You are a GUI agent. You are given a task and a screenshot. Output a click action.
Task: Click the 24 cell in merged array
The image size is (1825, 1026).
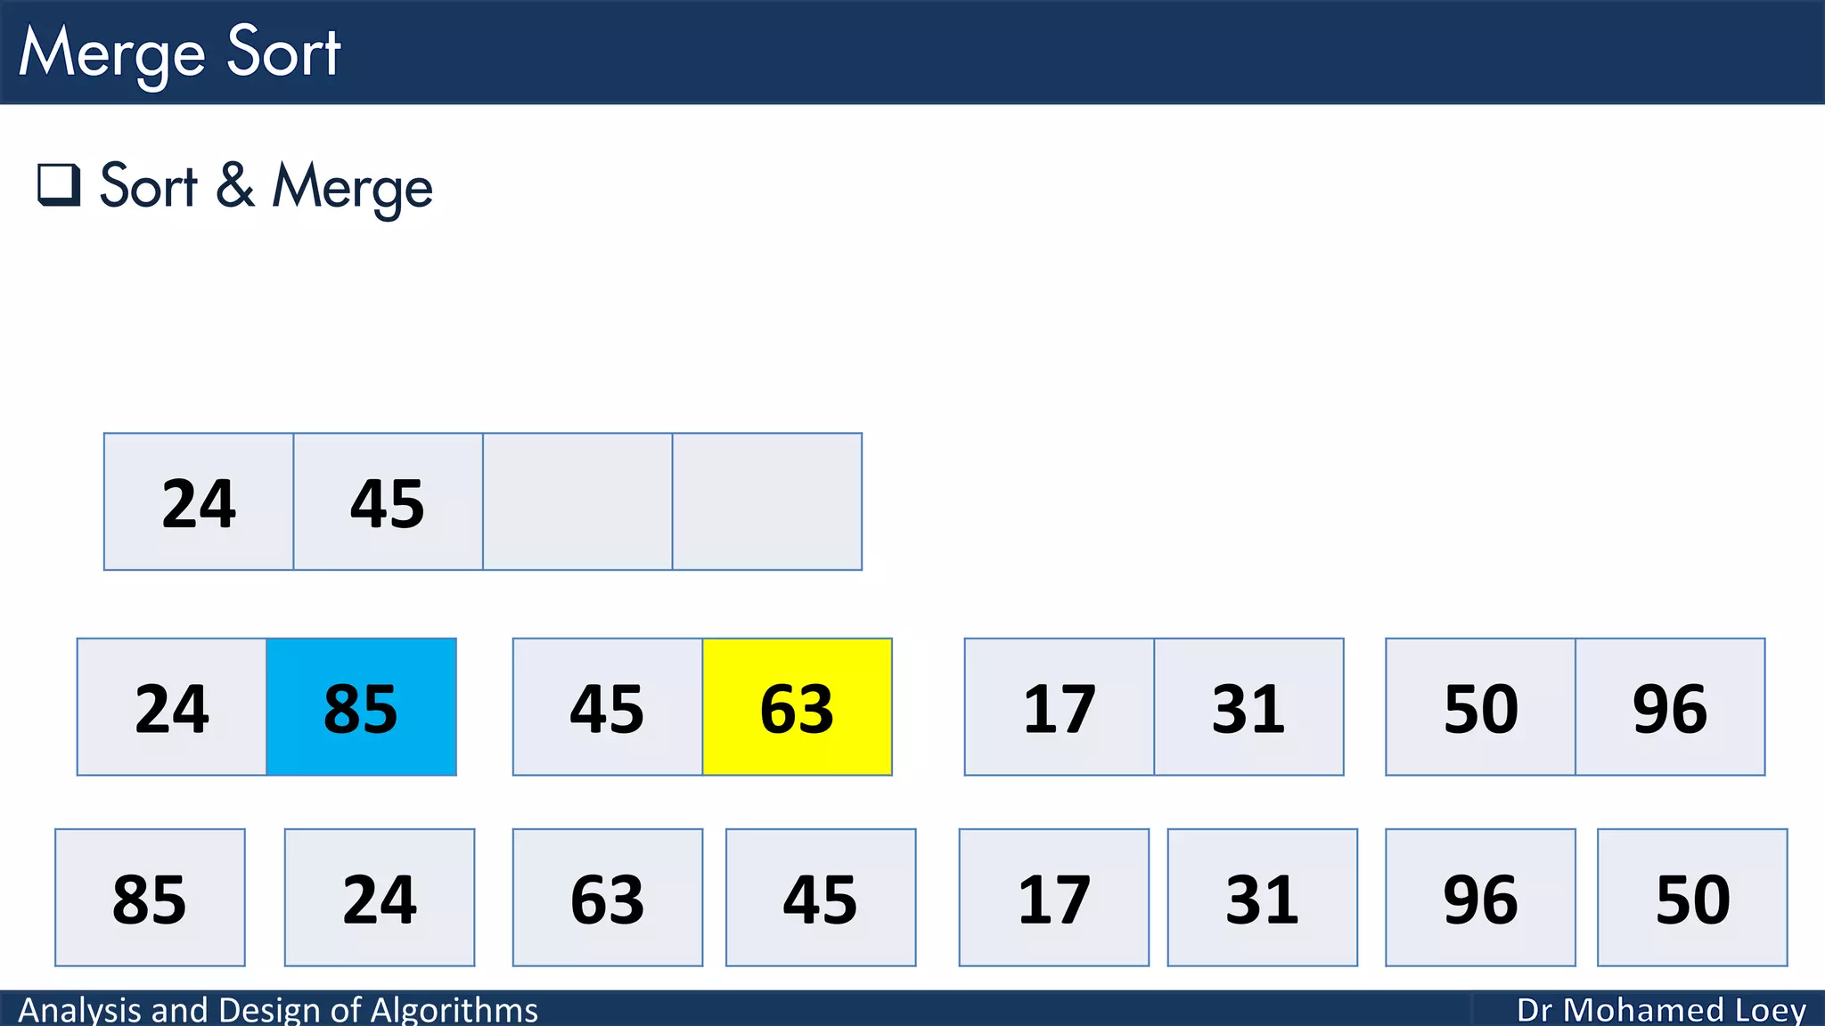pyautogui.click(x=199, y=501)
